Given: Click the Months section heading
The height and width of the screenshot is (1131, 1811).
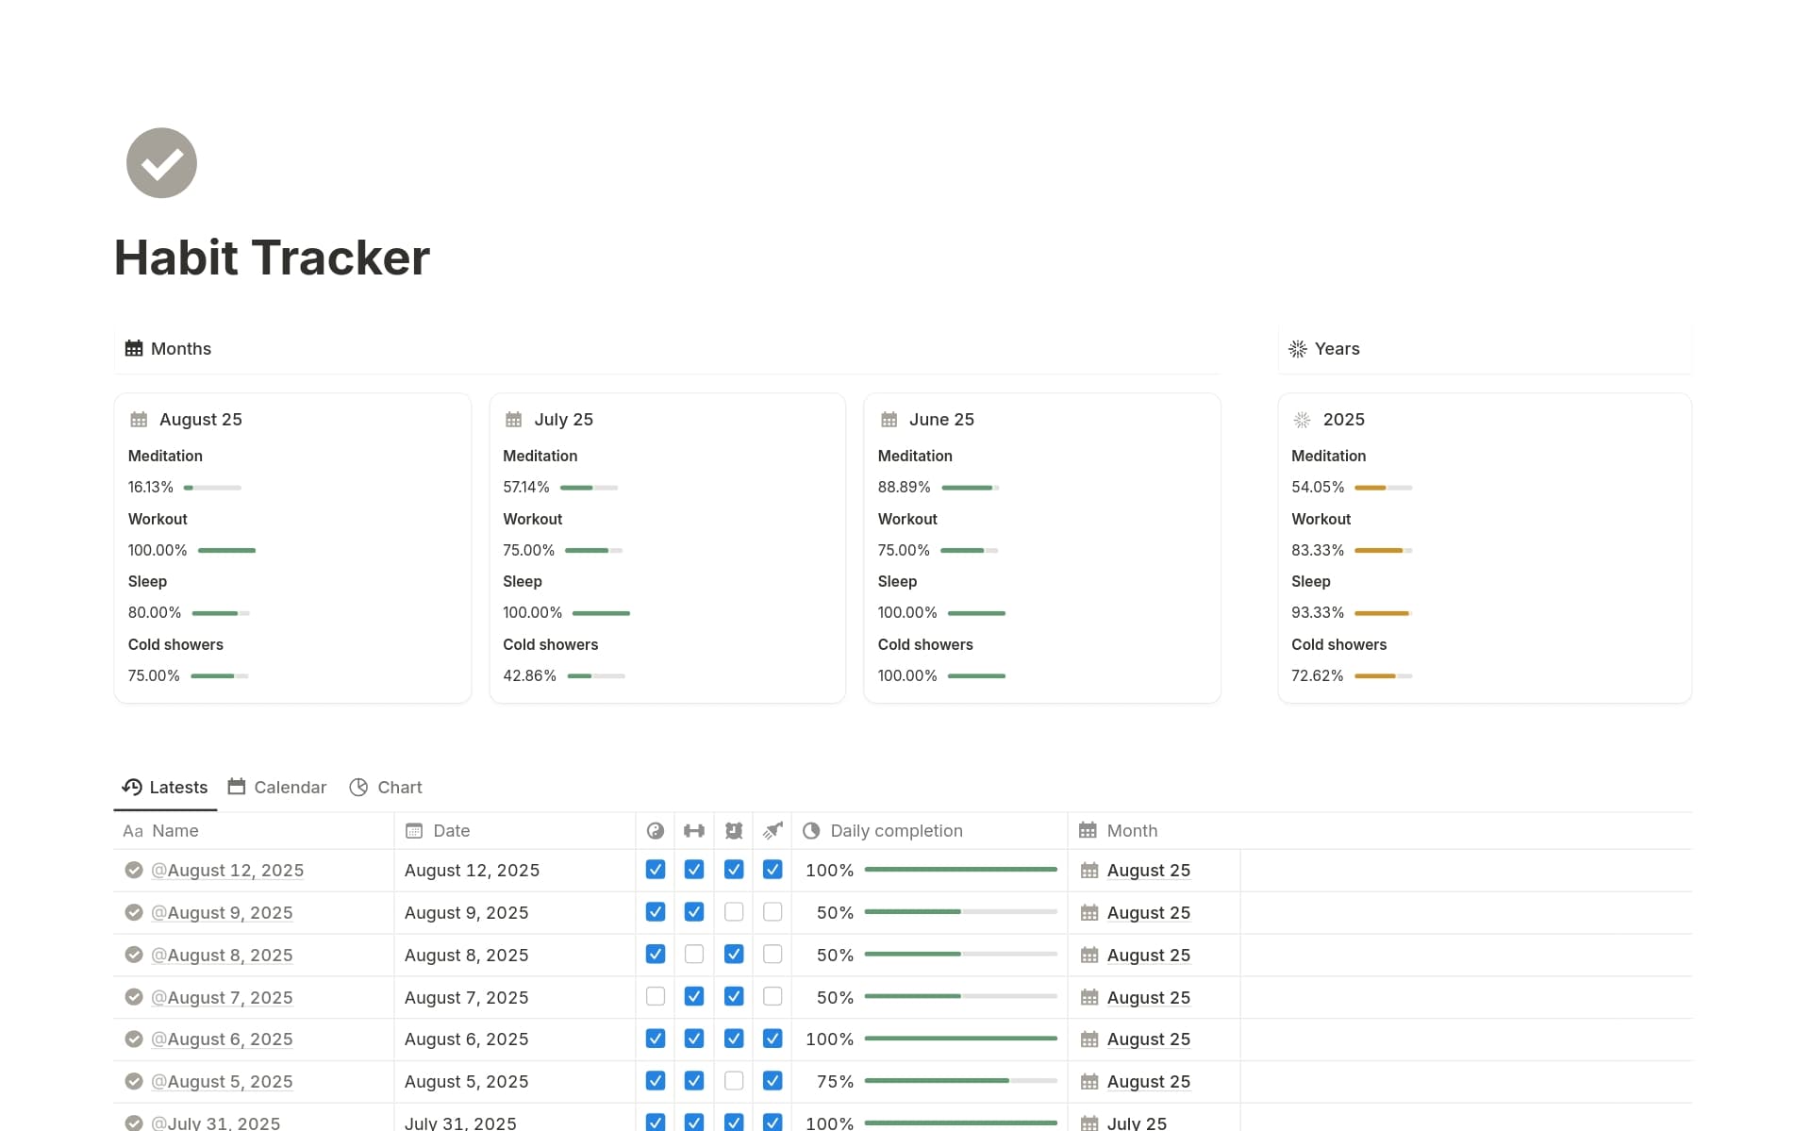Looking at the screenshot, I should tap(180, 348).
